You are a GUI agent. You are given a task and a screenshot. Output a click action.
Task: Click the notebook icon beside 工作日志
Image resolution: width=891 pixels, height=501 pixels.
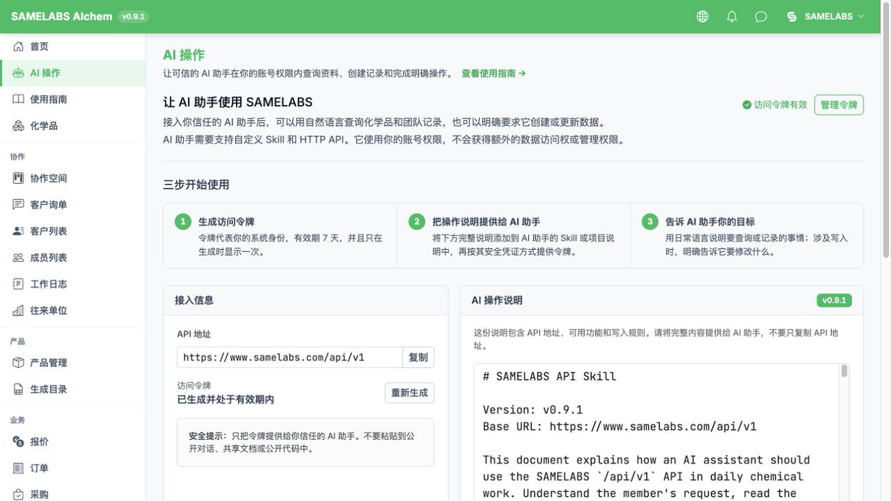click(x=18, y=284)
